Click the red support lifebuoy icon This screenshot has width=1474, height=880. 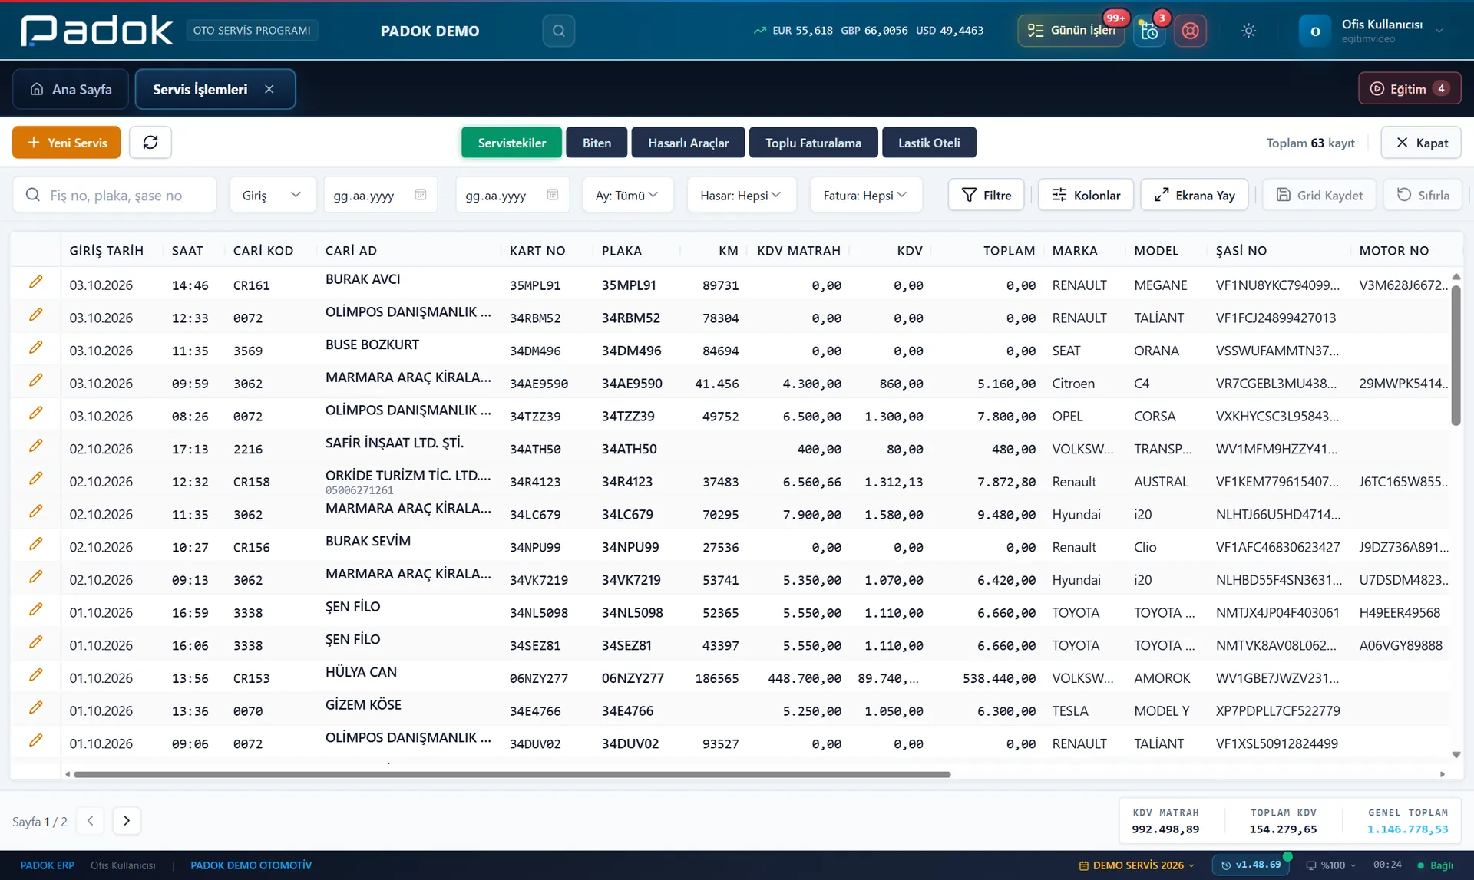pyautogui.click(x=1190, y=31)
